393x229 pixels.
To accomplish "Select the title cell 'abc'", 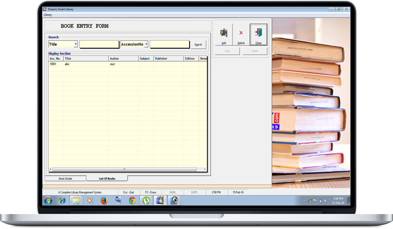I will (x=86, y=64).
